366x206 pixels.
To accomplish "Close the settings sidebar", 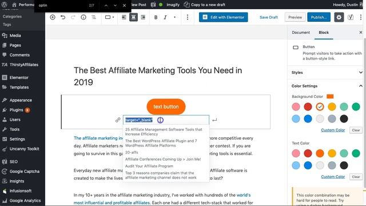I will 361,32.
